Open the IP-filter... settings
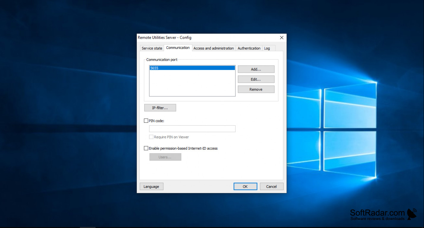Image resolution: width=424 pixels, height=228 pixels. coord(160,108)
